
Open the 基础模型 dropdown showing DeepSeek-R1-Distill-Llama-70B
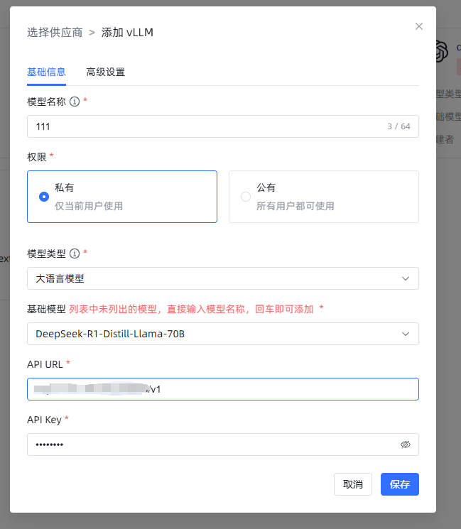(x=213, y=334)
